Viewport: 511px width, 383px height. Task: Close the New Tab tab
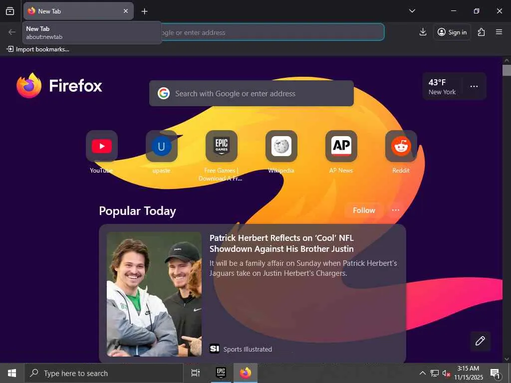click(x=126, y=11)
